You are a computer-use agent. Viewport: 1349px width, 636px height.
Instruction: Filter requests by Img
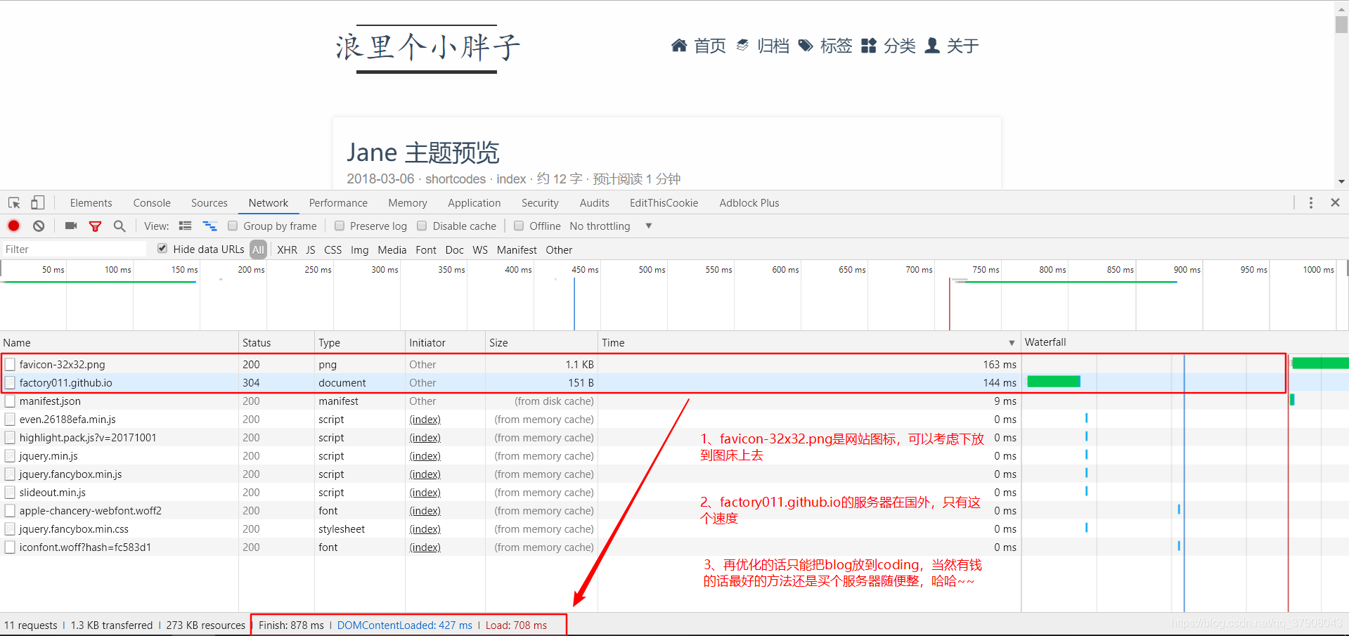360,250
